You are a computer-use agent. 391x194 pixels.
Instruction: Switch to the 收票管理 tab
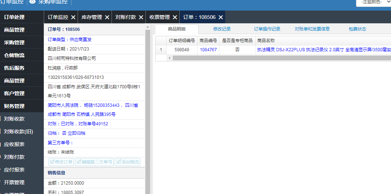[x=160, y=17]
